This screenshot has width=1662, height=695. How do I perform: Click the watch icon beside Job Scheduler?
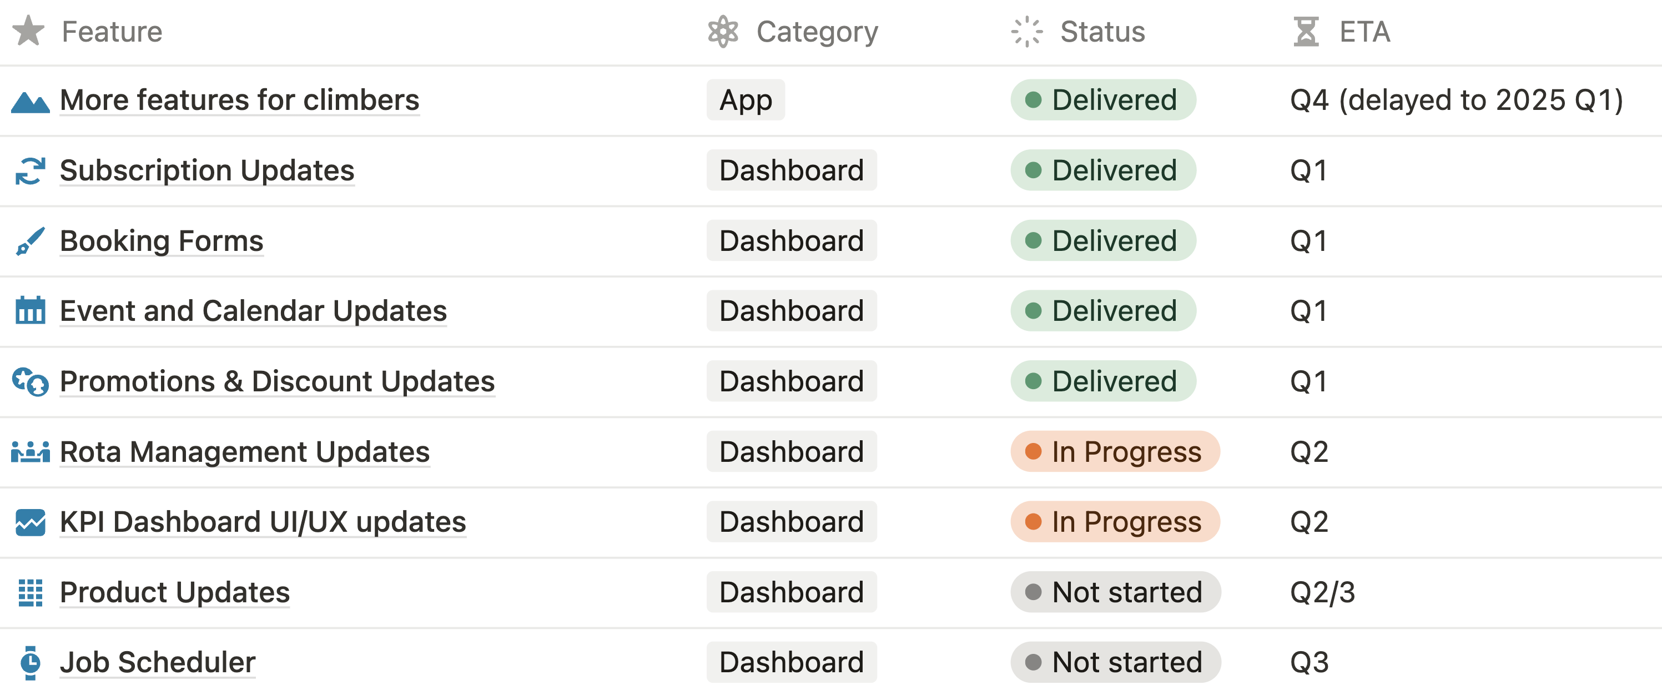tap(29, 662)
